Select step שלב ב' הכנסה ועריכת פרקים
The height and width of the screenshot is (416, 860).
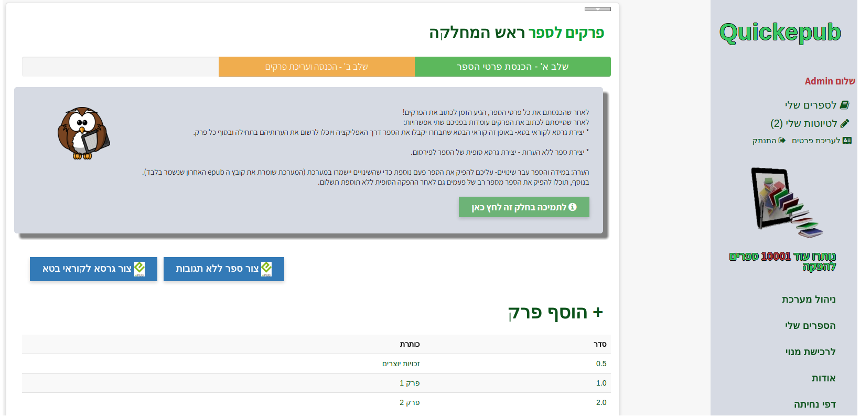[x=316, y=67]
